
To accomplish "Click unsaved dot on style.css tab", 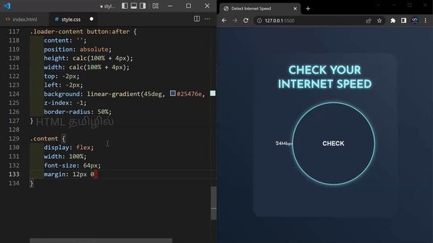I will (91, 19).
